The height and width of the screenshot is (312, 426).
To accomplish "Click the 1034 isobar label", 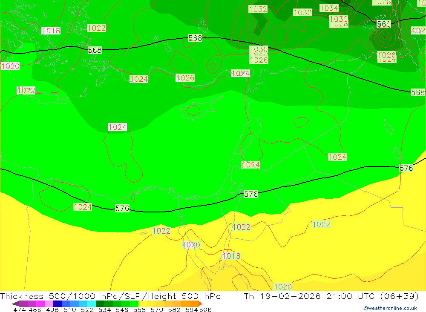I will (329, 8).
